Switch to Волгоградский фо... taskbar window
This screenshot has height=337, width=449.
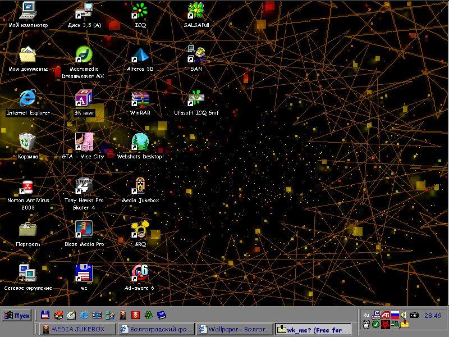click(x=157, y=329)
